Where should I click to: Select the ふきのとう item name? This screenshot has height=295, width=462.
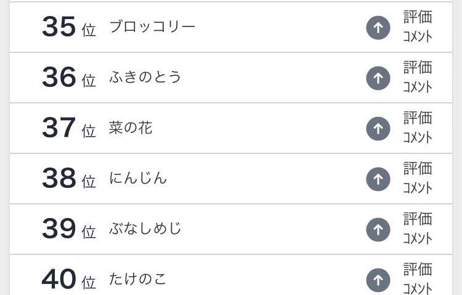[145, 77]
